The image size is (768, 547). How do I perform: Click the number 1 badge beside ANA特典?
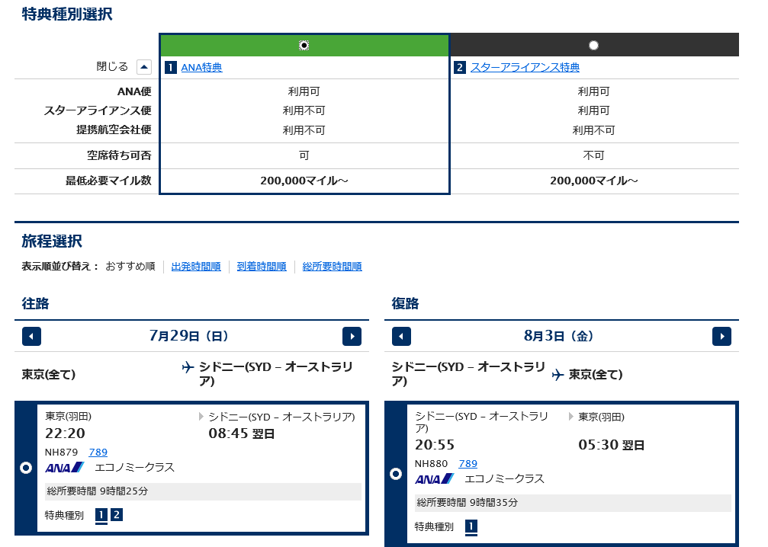170,68
